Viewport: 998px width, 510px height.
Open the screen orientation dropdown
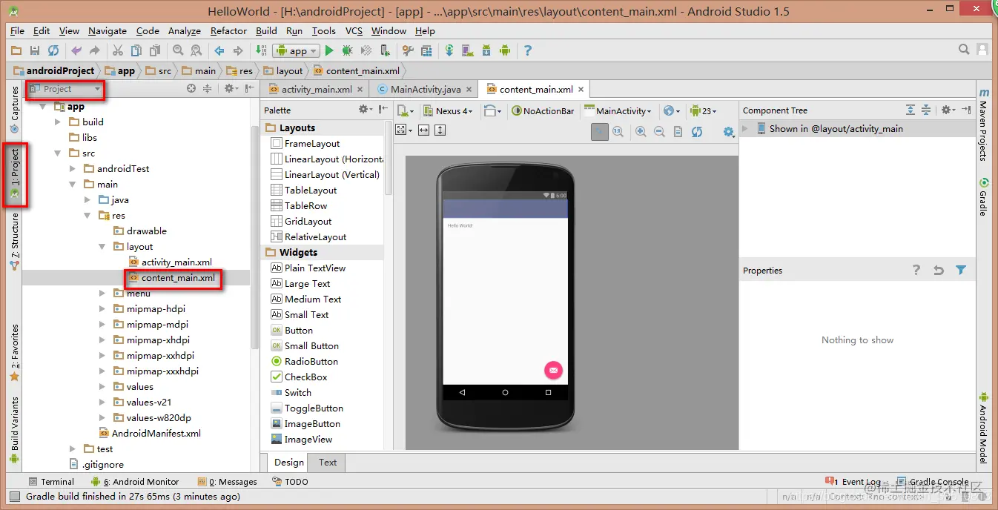click(492, 111)
